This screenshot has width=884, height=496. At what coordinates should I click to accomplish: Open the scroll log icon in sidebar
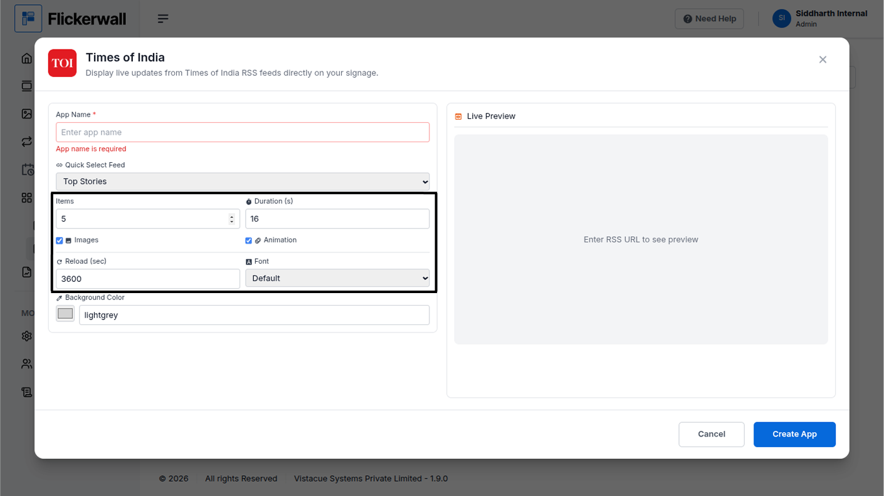(26, 392)
